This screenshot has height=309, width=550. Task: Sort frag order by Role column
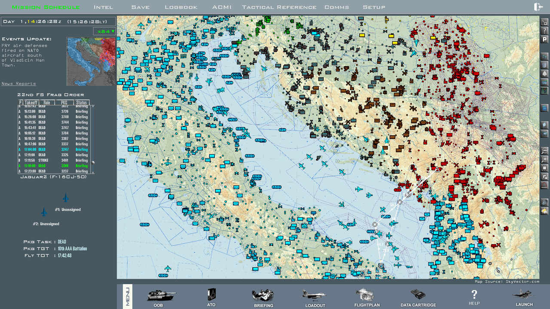pyautogui.click(x=46, y=103)
